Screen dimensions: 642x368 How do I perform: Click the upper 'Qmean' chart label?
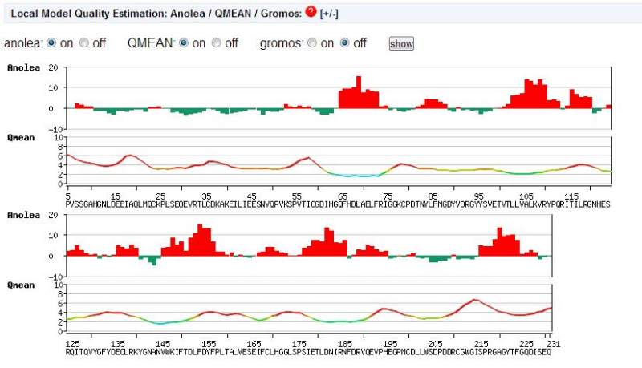pyautogui.click(x=21, y=138)
